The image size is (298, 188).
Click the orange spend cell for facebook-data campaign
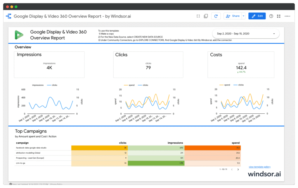(213, 148)
